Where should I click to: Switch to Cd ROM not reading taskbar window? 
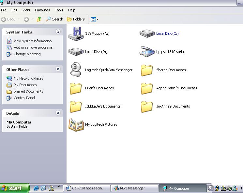87,188
